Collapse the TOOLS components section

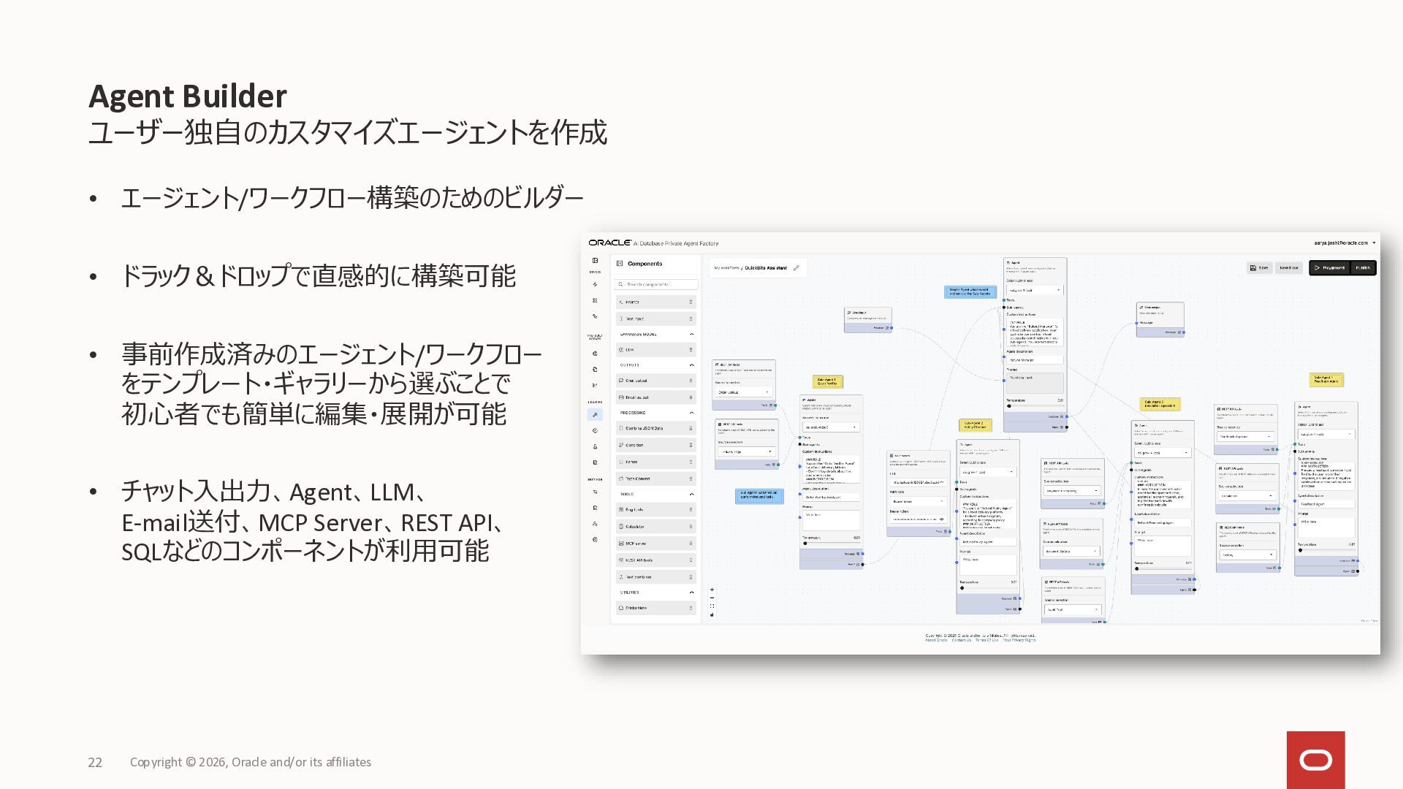[691, 495]
